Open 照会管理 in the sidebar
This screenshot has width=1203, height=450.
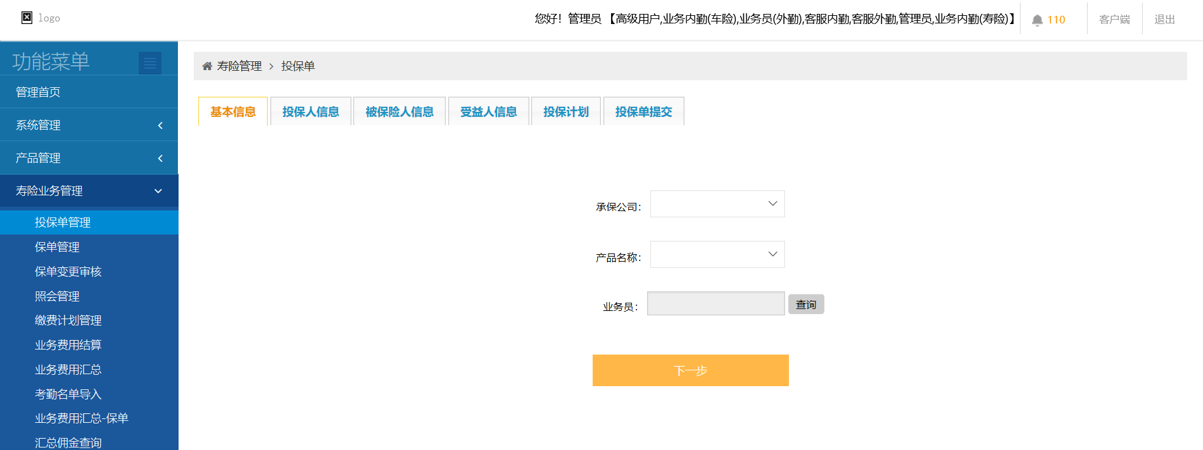[57, 296]
